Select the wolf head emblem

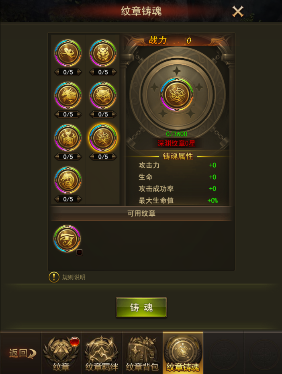(103, 53)
